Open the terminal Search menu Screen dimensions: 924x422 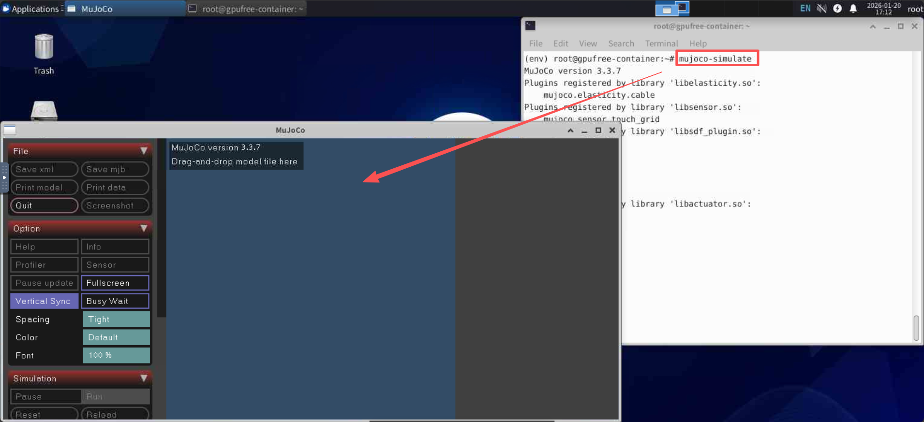621,44
